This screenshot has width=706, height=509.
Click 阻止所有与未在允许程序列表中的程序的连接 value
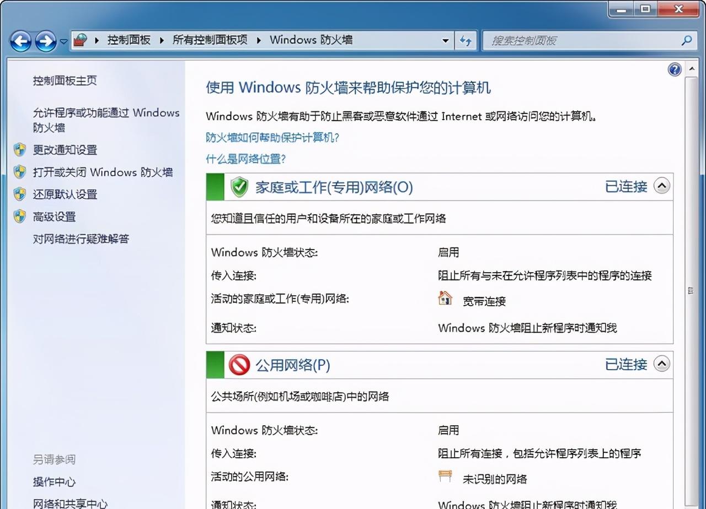pyautogui.click(x=545, y=275)
